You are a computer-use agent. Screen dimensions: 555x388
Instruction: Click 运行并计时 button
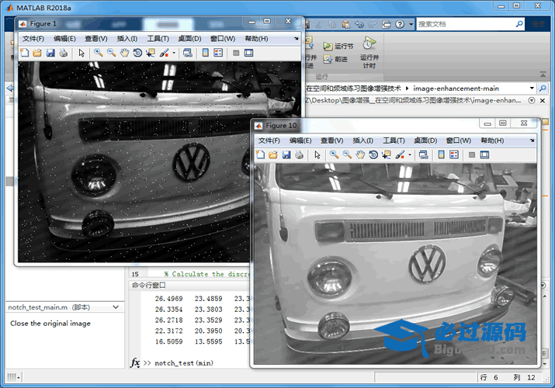(369, 51)
